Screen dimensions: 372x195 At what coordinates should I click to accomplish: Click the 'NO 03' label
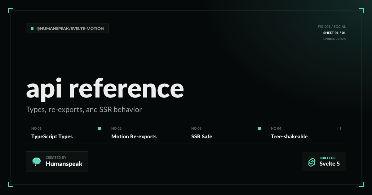point(196,128)
